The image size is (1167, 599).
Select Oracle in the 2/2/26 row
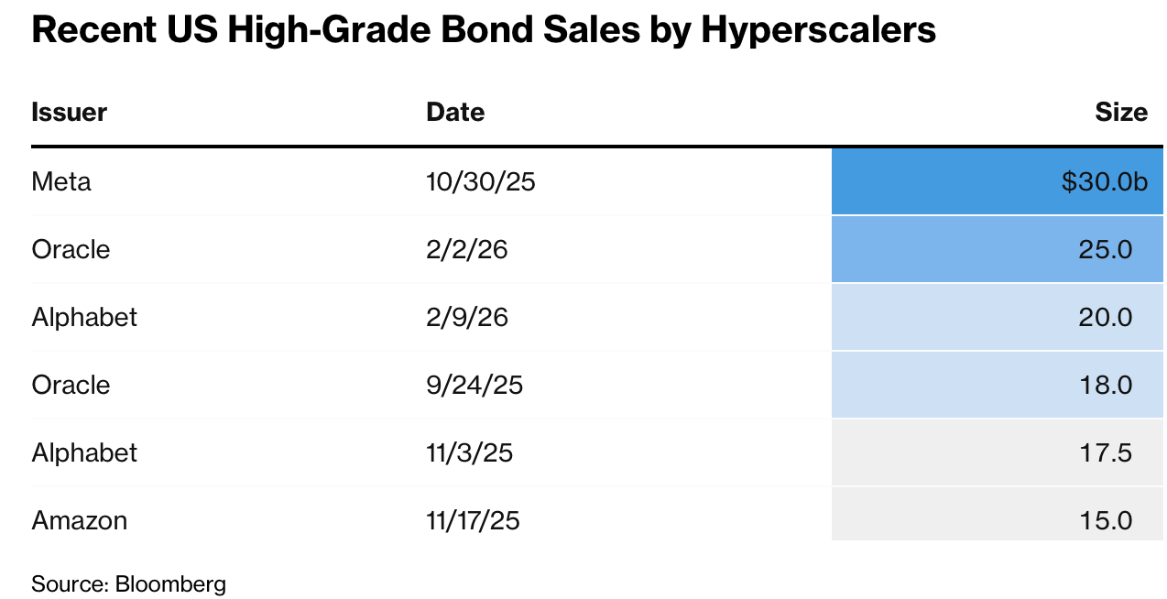pyautogui.click(x=71, y=249)
